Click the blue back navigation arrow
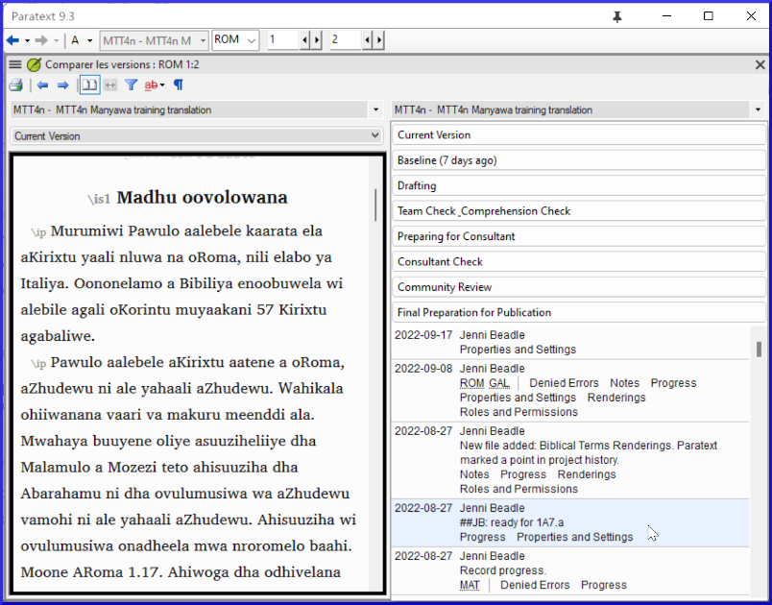The height and width of the screenshot is (605, 772). 12,40
